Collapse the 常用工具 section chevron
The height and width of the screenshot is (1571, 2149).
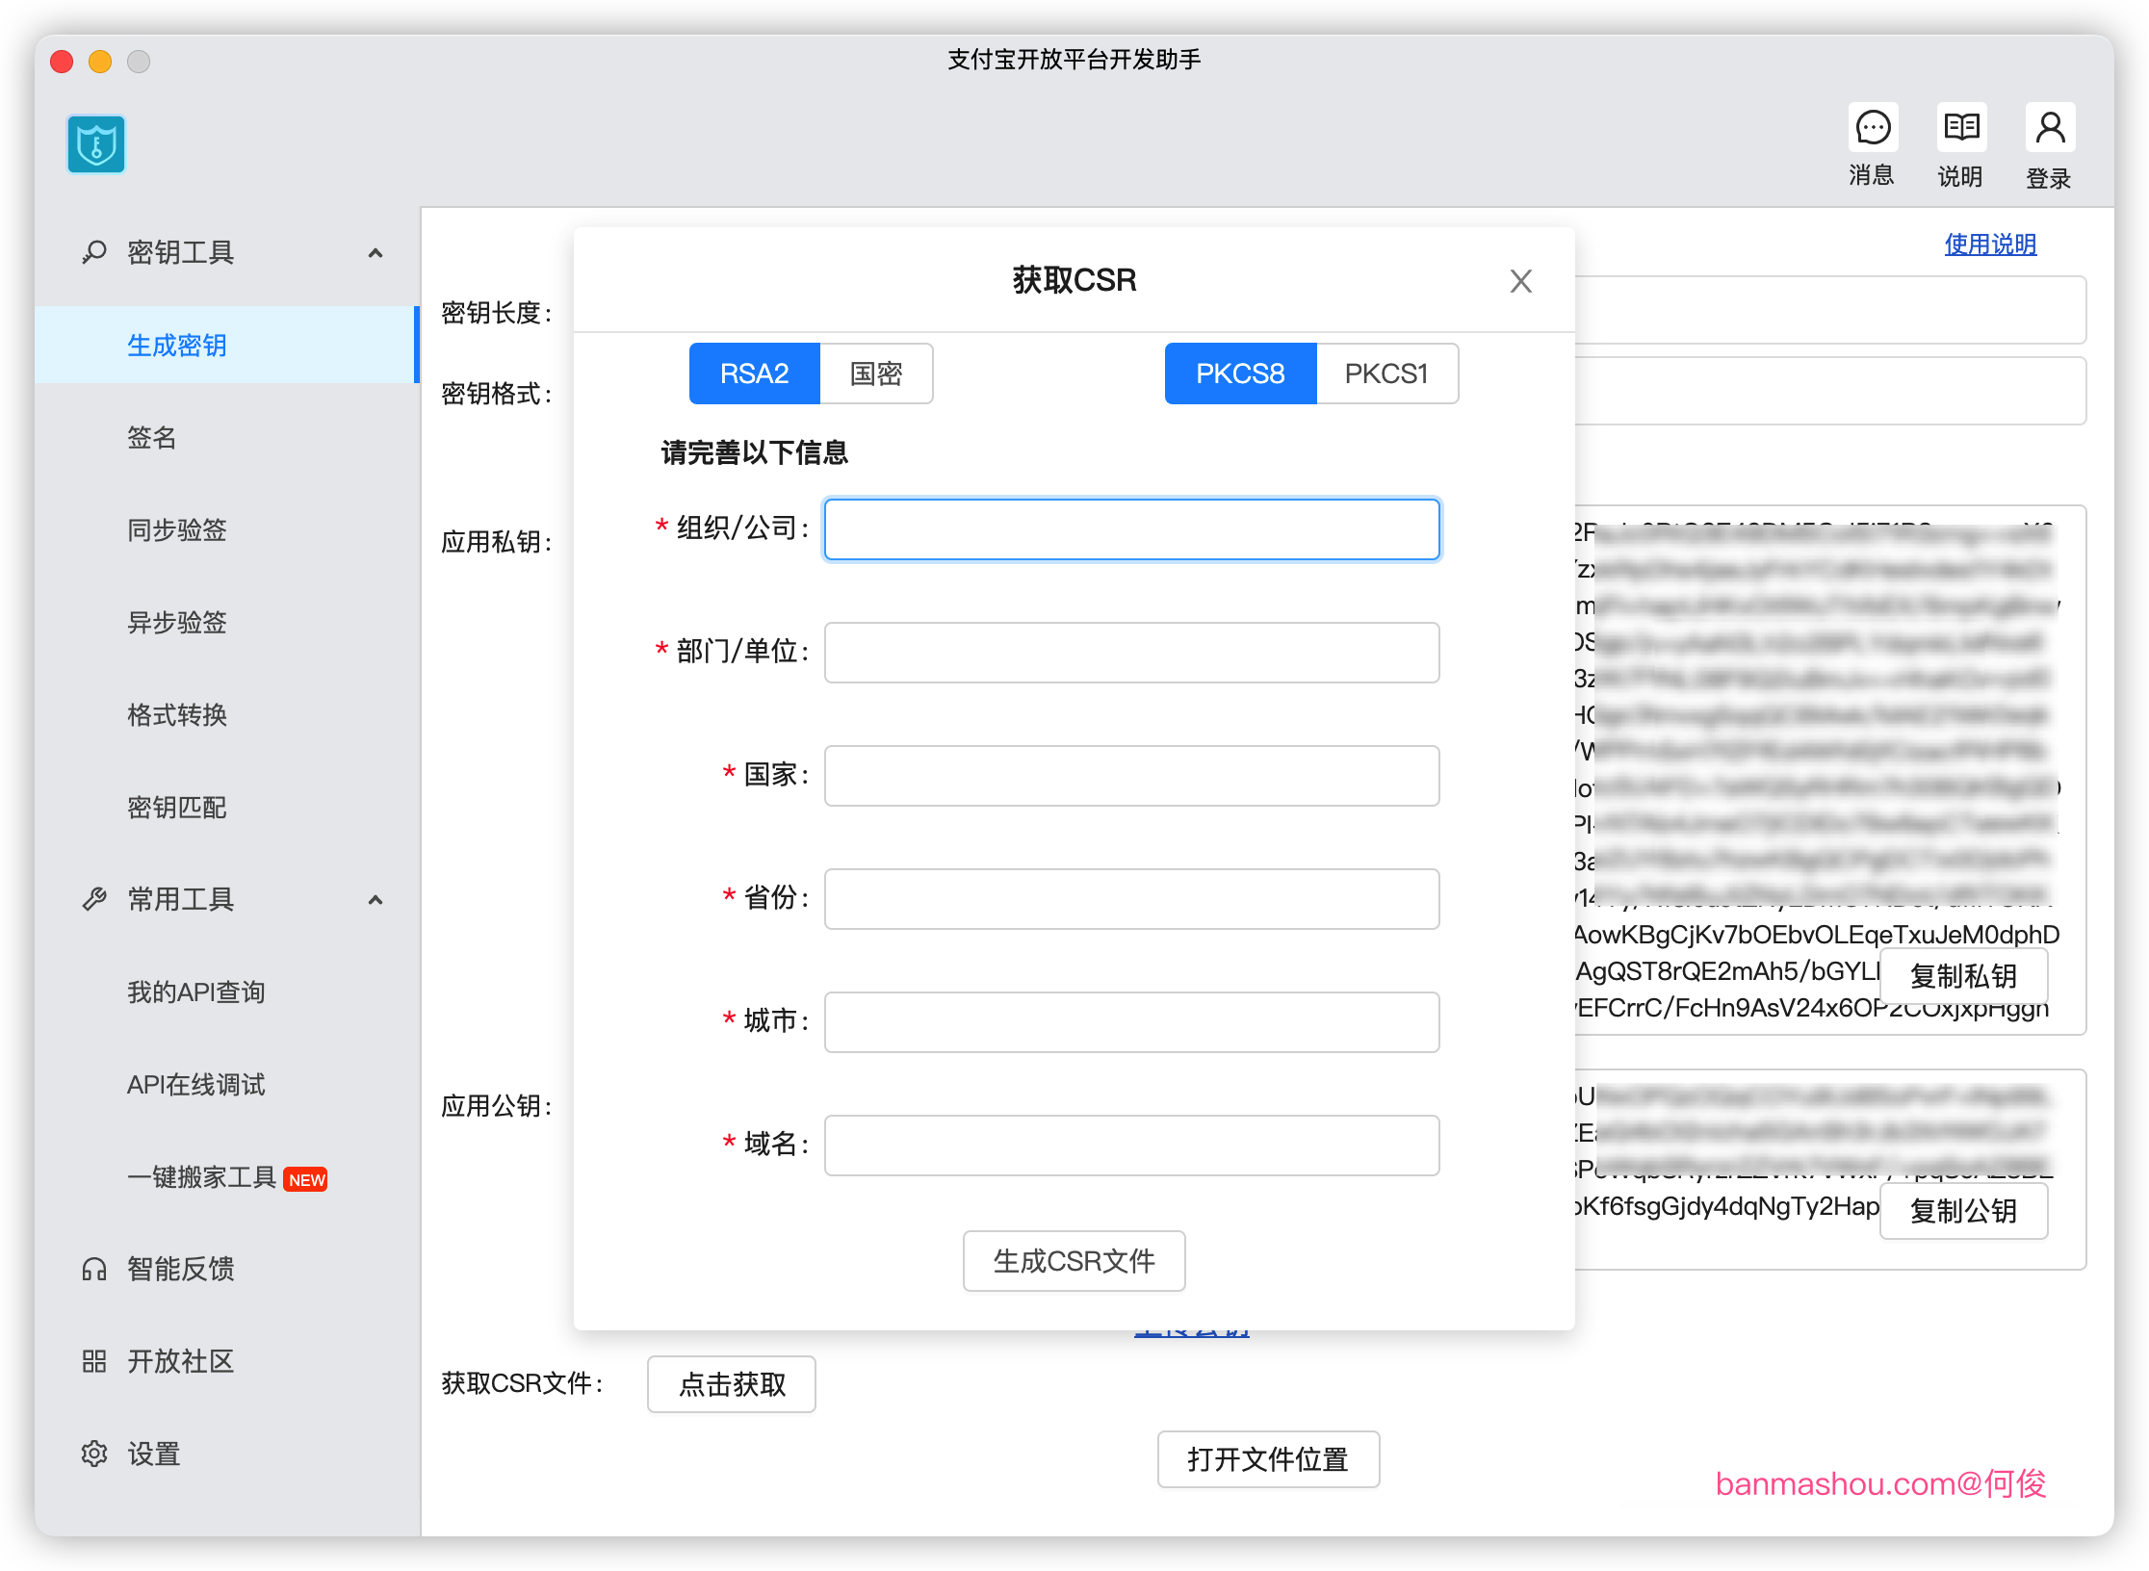tap(375, 900)
